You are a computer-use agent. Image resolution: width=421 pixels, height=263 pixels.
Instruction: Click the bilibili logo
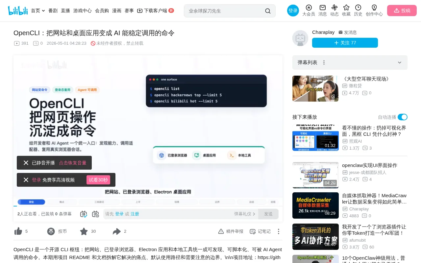(x=18, y=11)
